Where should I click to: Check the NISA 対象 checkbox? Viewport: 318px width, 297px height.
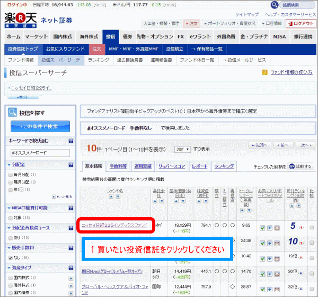click(x=11, y=218)
